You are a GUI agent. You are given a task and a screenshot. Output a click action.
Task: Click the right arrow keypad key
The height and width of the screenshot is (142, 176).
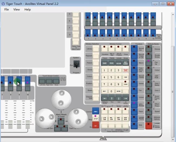click(125, 97)
